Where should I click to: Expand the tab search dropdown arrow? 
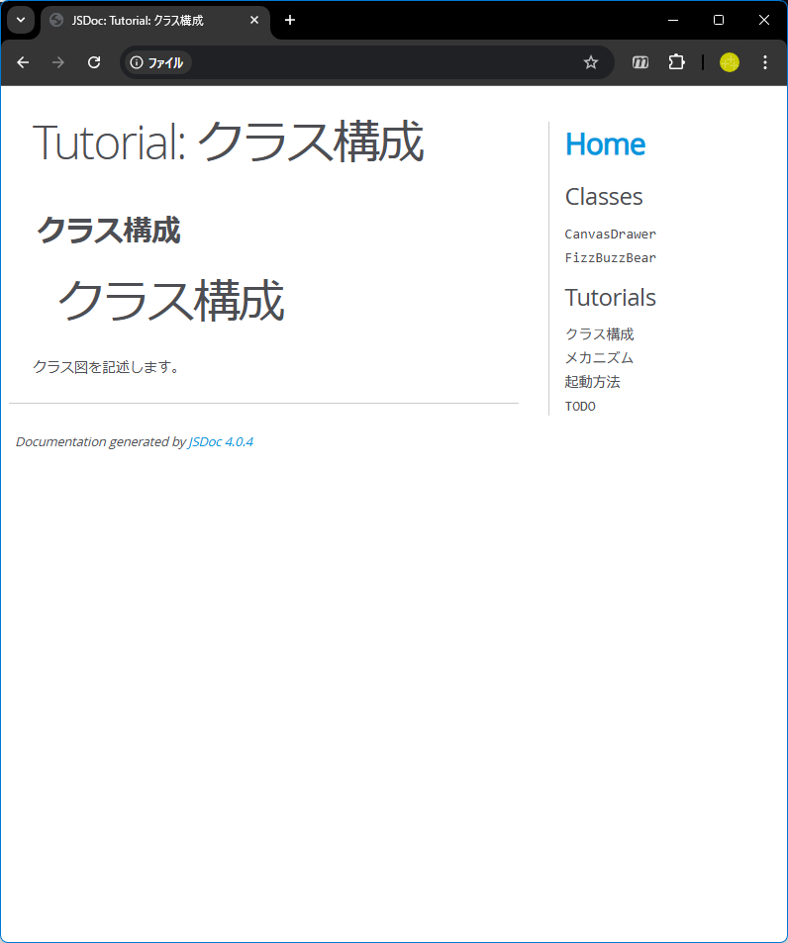pyautogui.click(x=21, y=20)
